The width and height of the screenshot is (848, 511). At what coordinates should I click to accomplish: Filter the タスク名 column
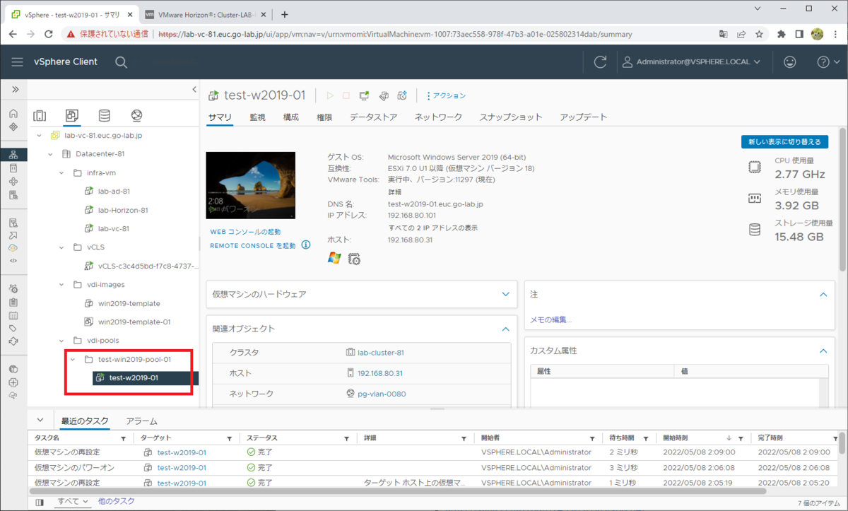click(124, 439)
